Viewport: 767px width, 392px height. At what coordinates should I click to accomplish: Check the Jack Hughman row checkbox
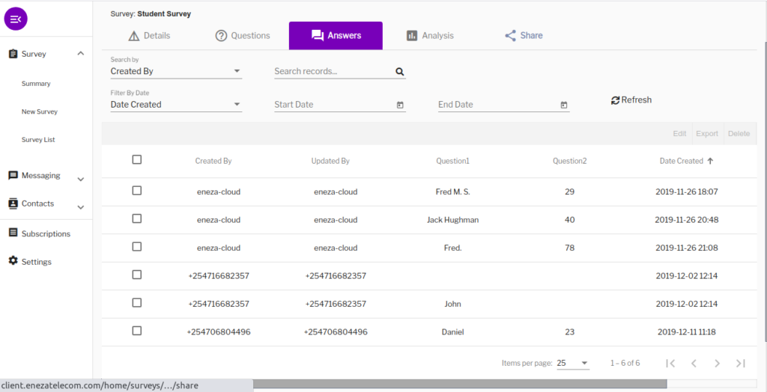point(136,218)
